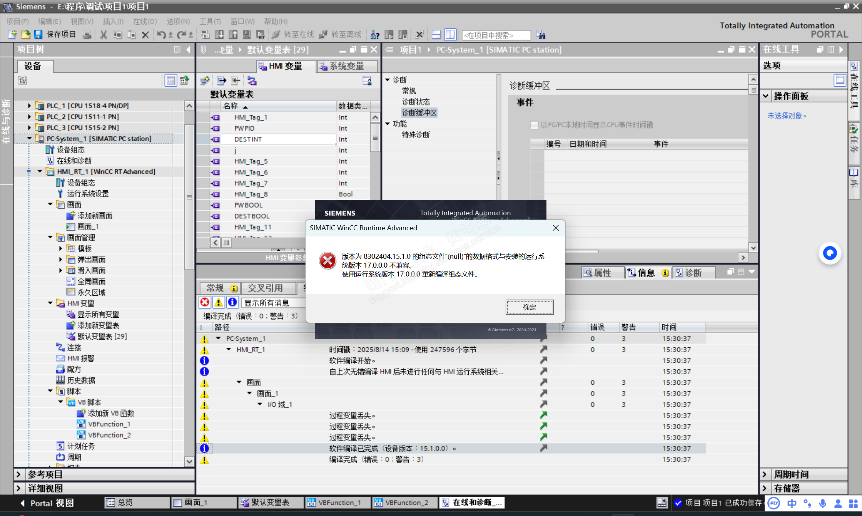Toggle the error messages filter button

[205, 302]
